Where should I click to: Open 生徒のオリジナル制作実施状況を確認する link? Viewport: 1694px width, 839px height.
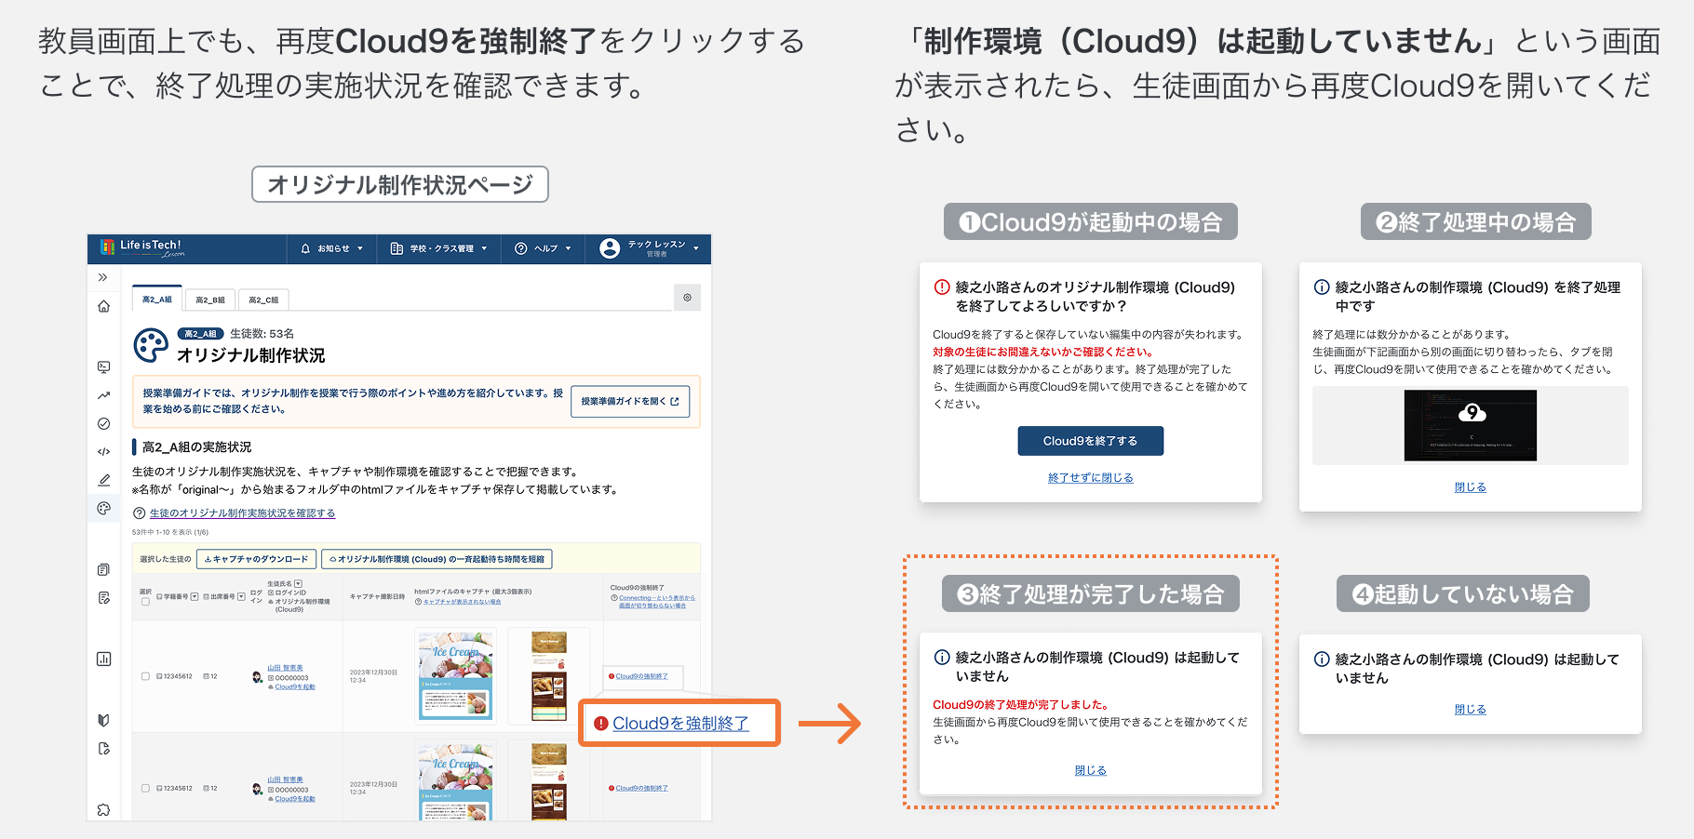(242, 513)
